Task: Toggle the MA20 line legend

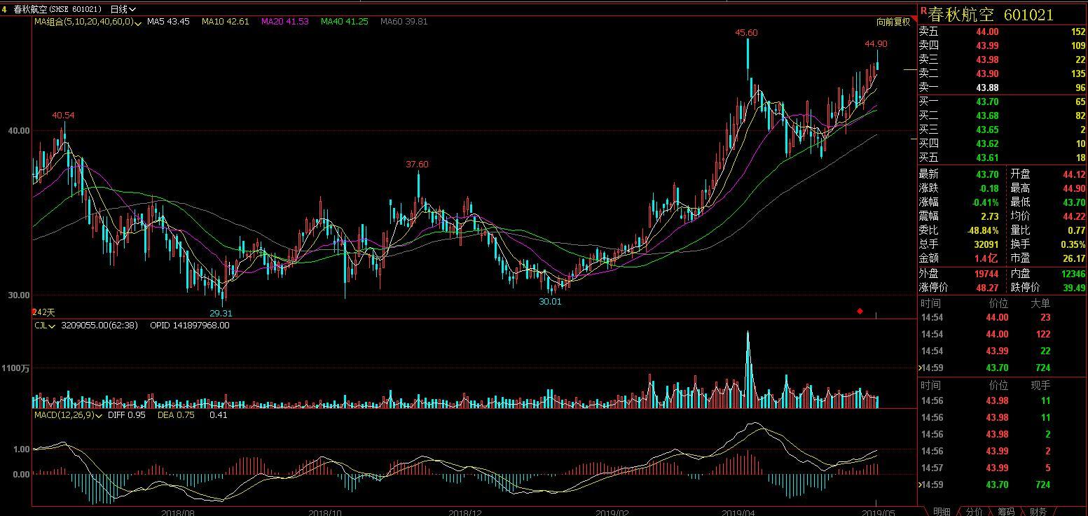Action: tap(284, 22)
